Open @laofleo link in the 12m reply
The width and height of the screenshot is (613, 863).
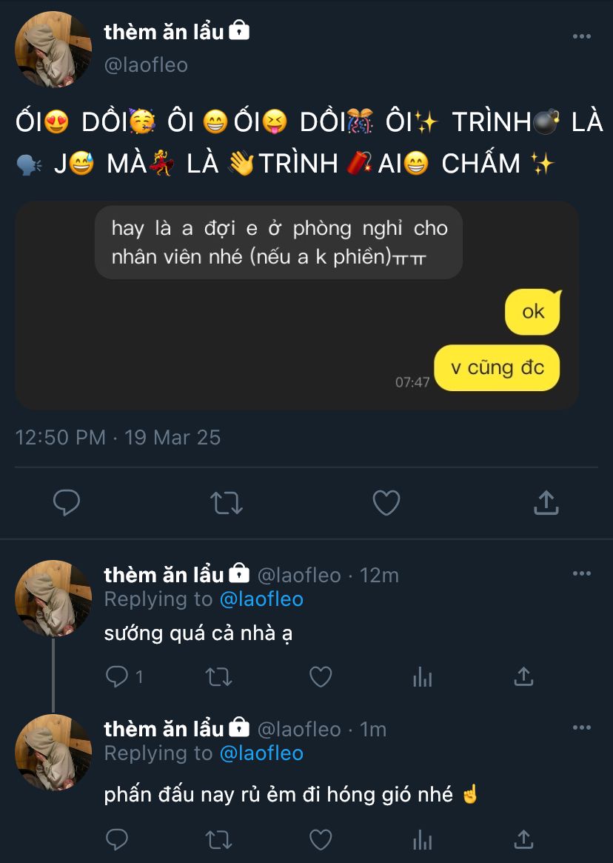261,599
